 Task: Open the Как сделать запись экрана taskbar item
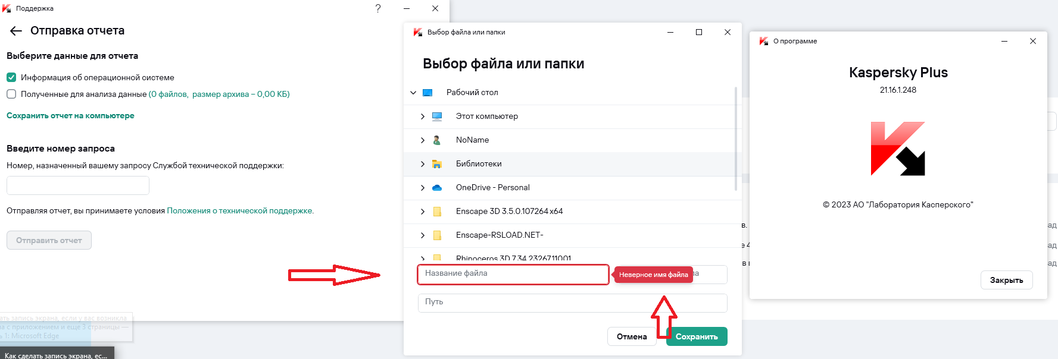57,354
